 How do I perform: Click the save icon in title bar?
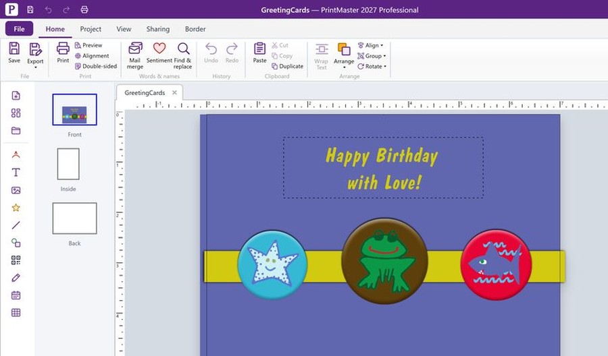[30, 9]
